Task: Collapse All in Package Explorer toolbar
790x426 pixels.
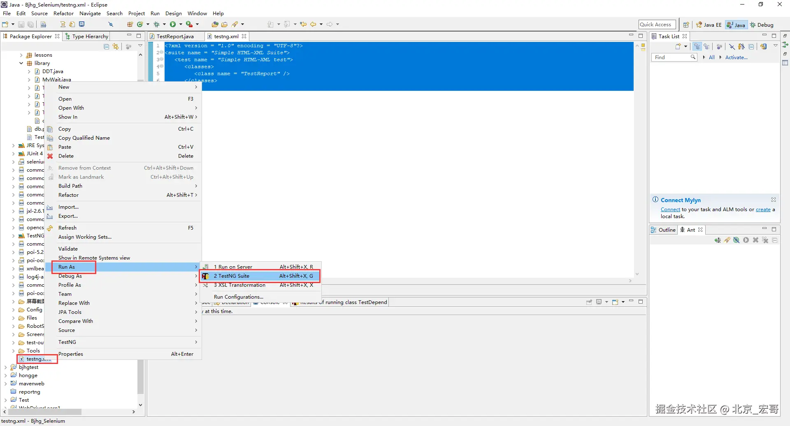Action: [x=107, y=46]
